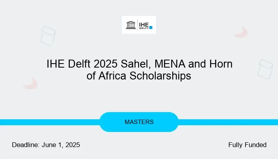Select the MASTERS pill label
The height and width of the screenshot is (159, 278).
pyautogui.click(x=139, y=122)
